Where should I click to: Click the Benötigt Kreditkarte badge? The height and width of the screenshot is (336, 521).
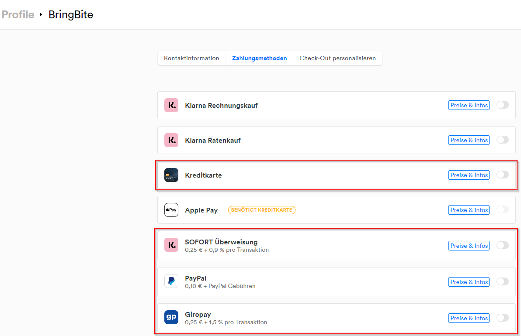point(262,210)
